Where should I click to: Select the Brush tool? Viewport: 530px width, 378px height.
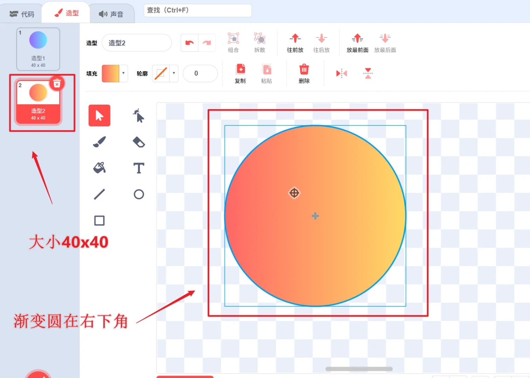99,142
